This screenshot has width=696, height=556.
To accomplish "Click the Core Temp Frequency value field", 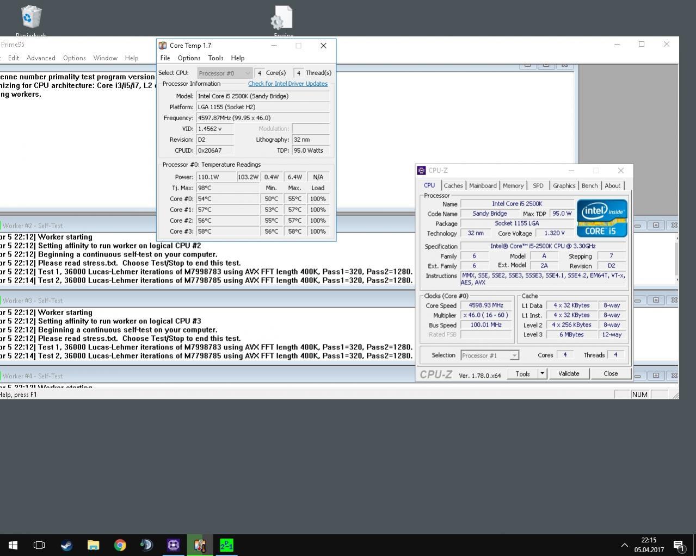I will [263, 118].
